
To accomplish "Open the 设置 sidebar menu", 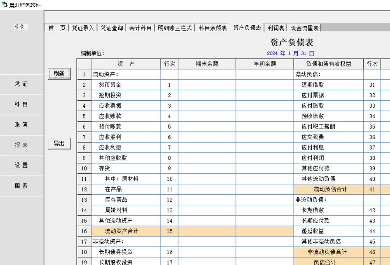I will [21, 165].
